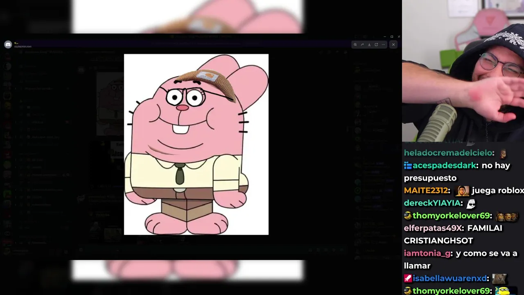
Task: Click the 'juega roblox' chat message text
Action: (498, 191)
